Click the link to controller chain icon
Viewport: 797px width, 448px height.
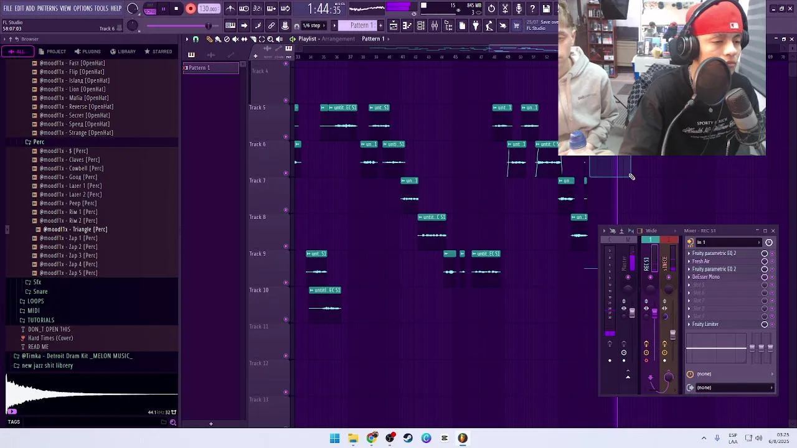click(x=271, y=26)
